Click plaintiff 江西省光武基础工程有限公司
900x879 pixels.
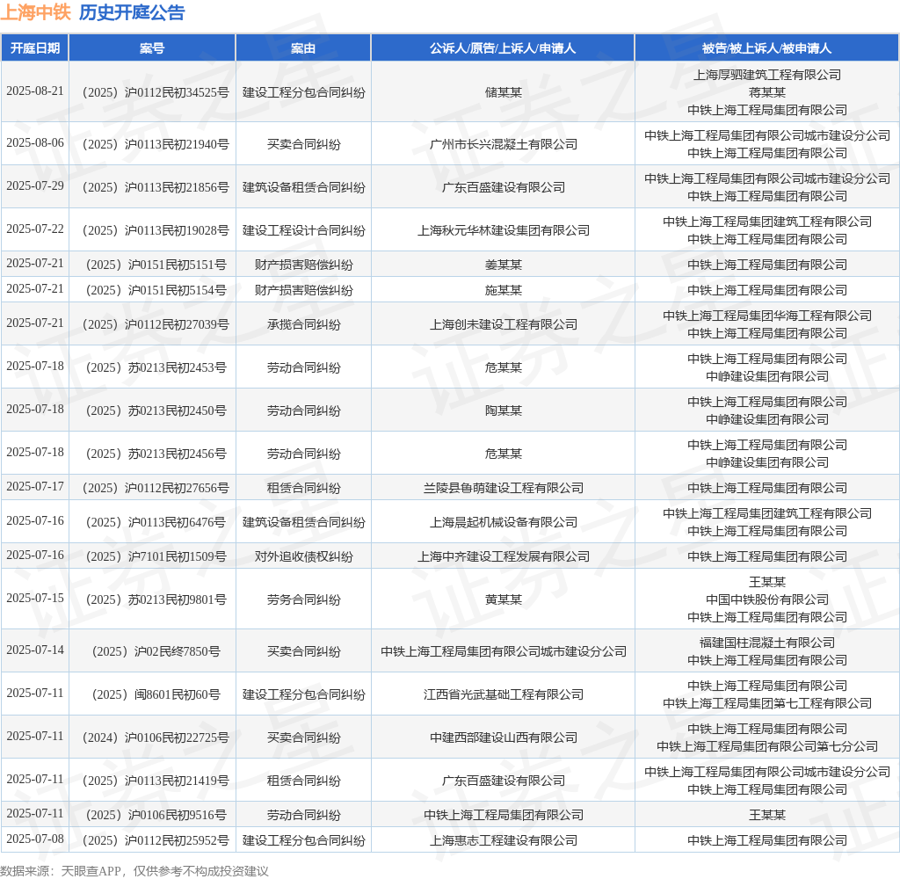504,694
